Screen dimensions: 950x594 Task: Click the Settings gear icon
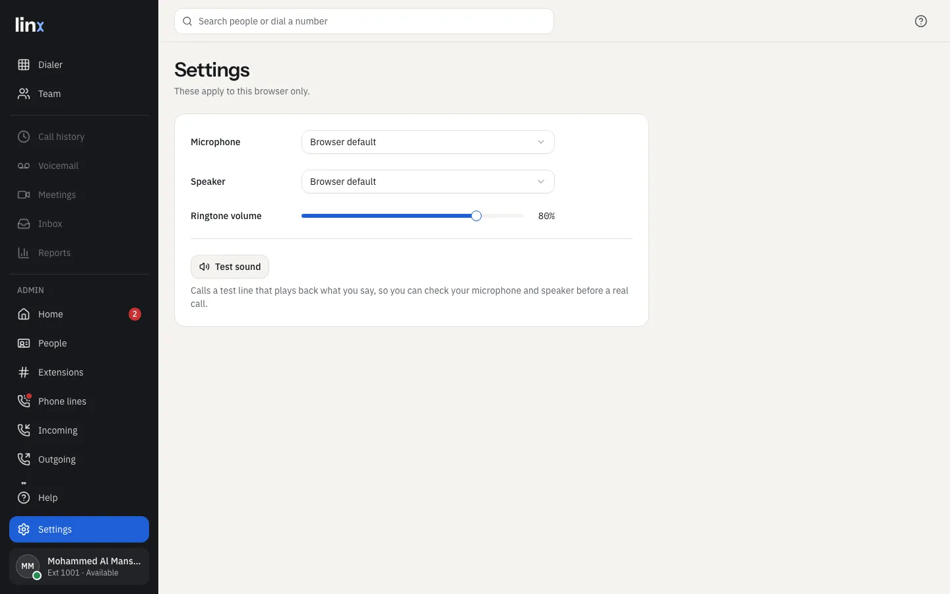click(x=24, y=529)
